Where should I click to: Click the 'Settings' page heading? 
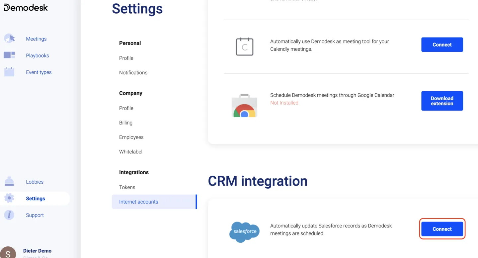(137, 9)
